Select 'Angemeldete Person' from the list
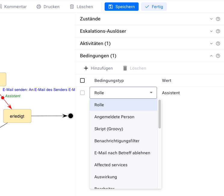The width and height of the screenshot is (224, 196). pos(114,117)
